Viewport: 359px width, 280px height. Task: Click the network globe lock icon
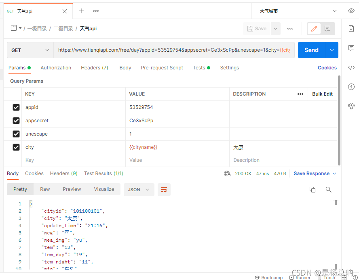227,173
